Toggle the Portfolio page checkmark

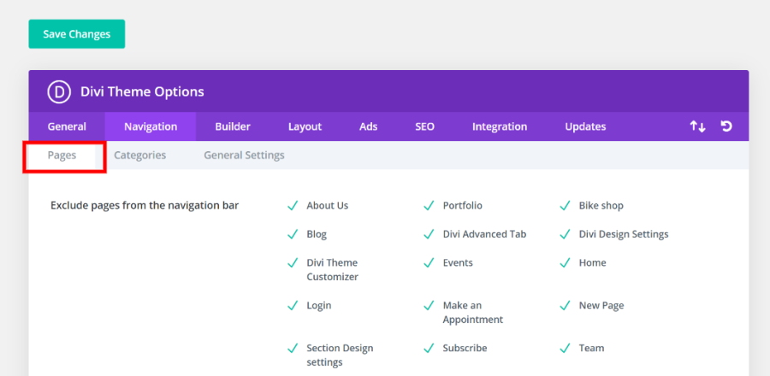[429, 205]
